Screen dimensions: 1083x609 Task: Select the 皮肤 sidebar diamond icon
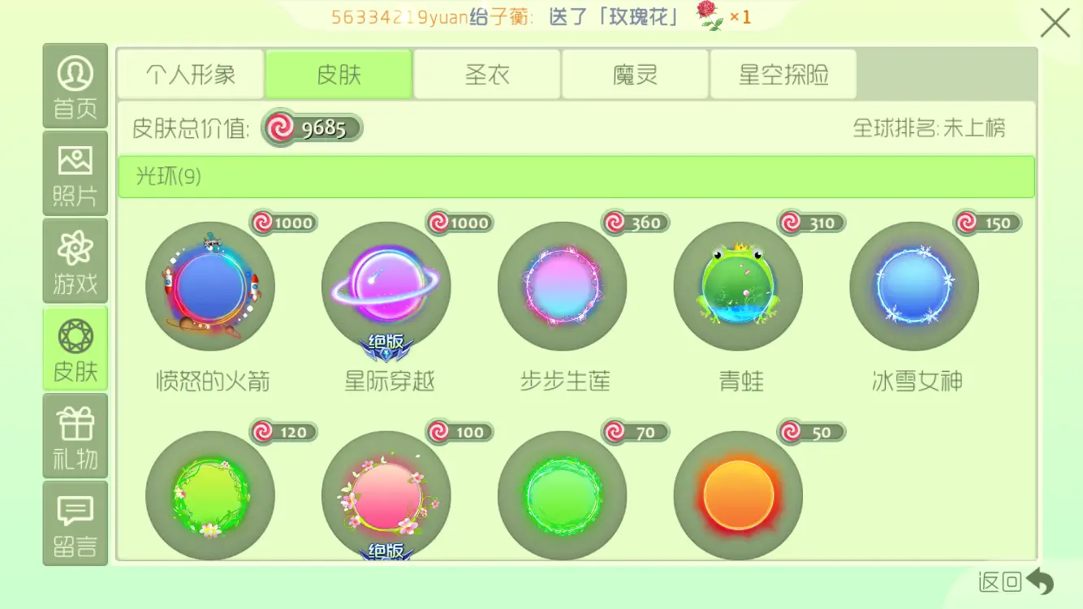[75, 349]
